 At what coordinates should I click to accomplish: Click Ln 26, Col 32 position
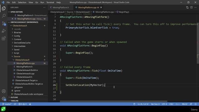(143, 104)
